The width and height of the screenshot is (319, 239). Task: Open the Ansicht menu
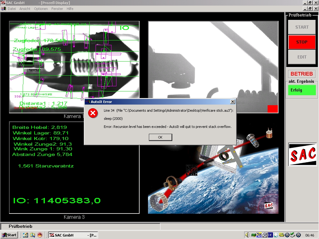coord(25,9)
